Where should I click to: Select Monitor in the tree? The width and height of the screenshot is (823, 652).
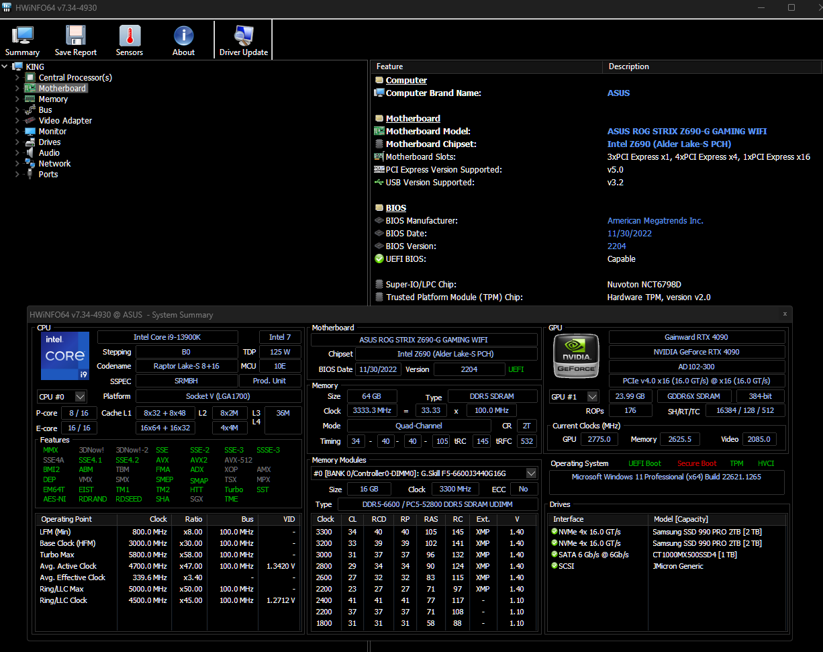click(52, 131)
